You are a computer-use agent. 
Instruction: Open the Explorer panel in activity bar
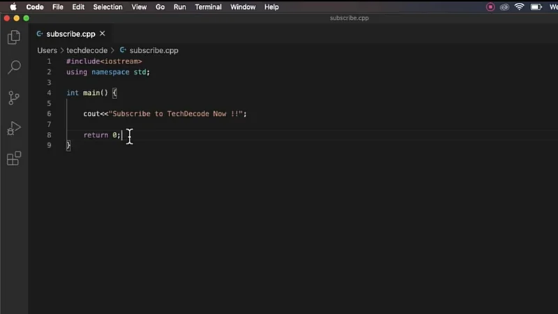click(x=13, y=38)
